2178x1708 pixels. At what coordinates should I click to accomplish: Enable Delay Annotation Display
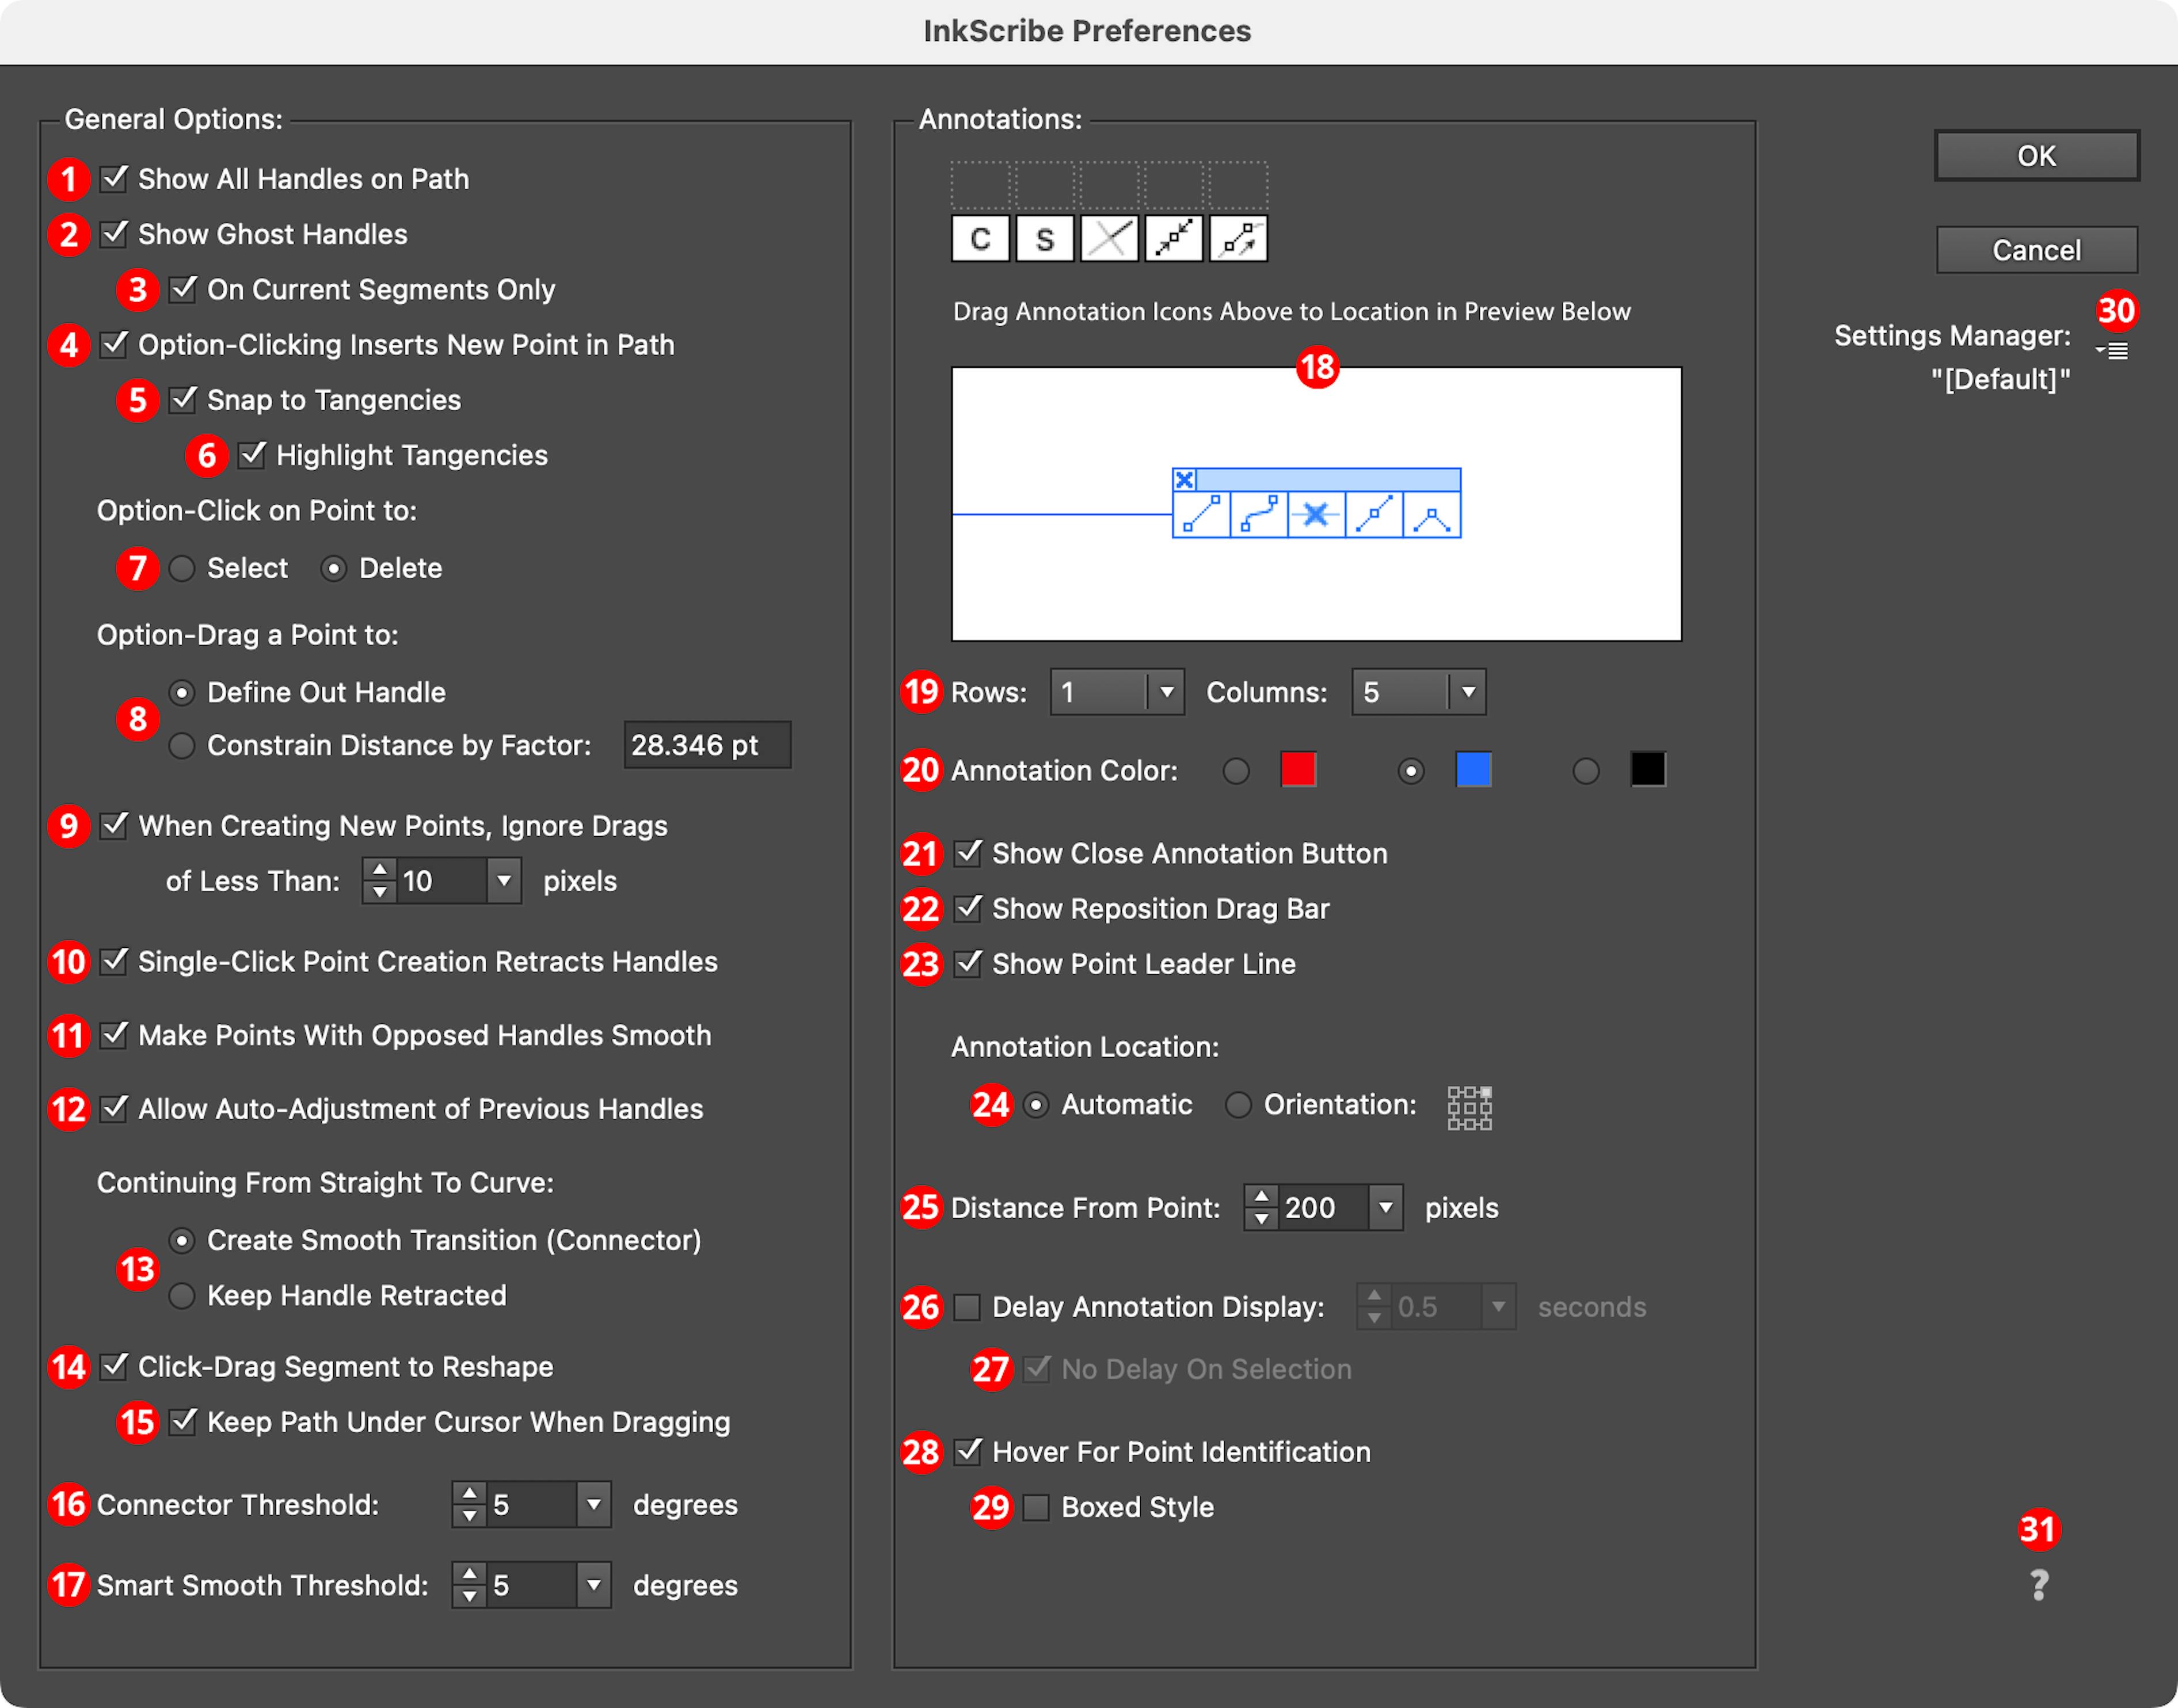[966, 1307]
